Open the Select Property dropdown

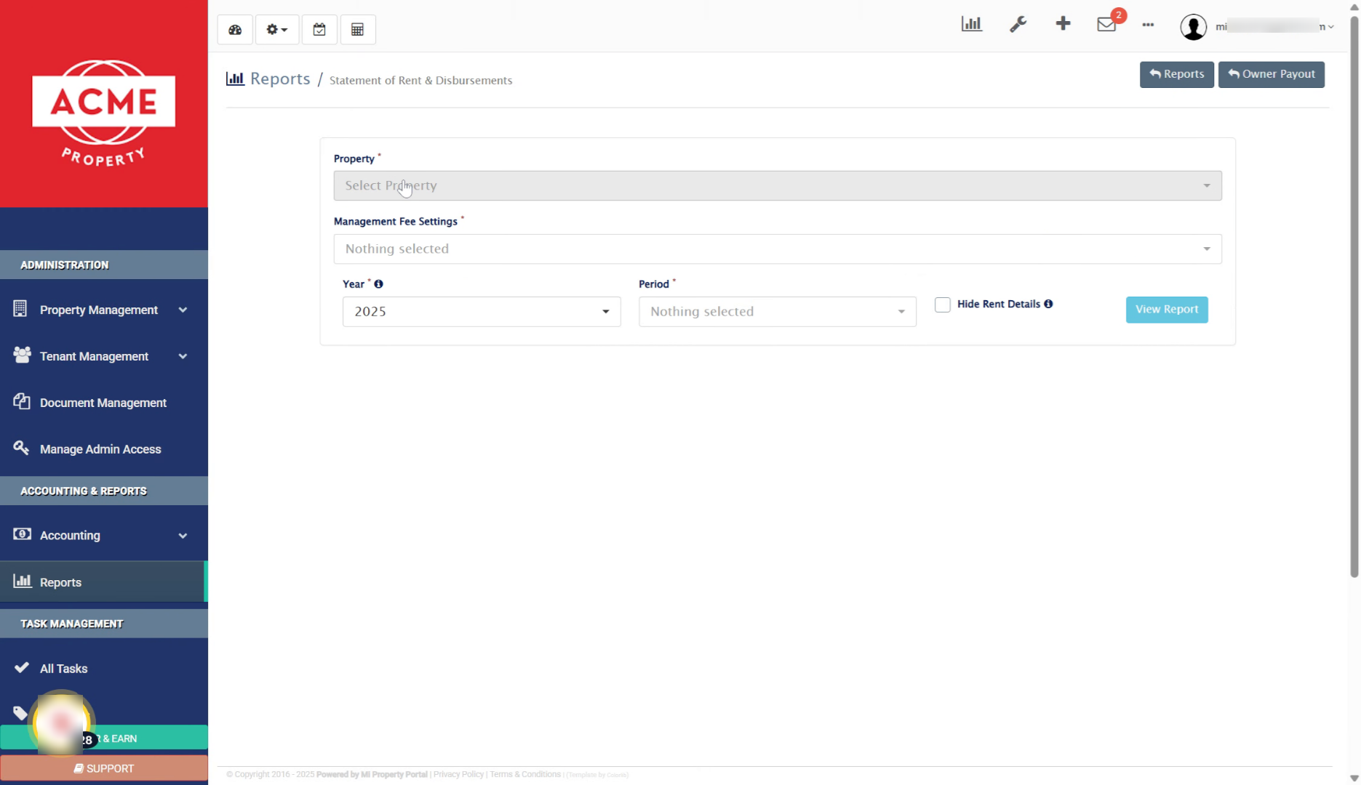point(777,185)
